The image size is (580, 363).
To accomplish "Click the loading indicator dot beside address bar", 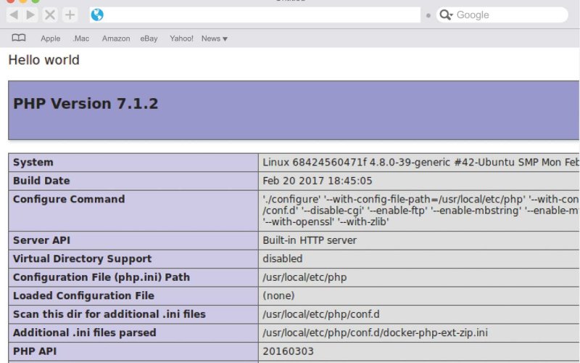I will pyautogui.click(x=428, y=15).
